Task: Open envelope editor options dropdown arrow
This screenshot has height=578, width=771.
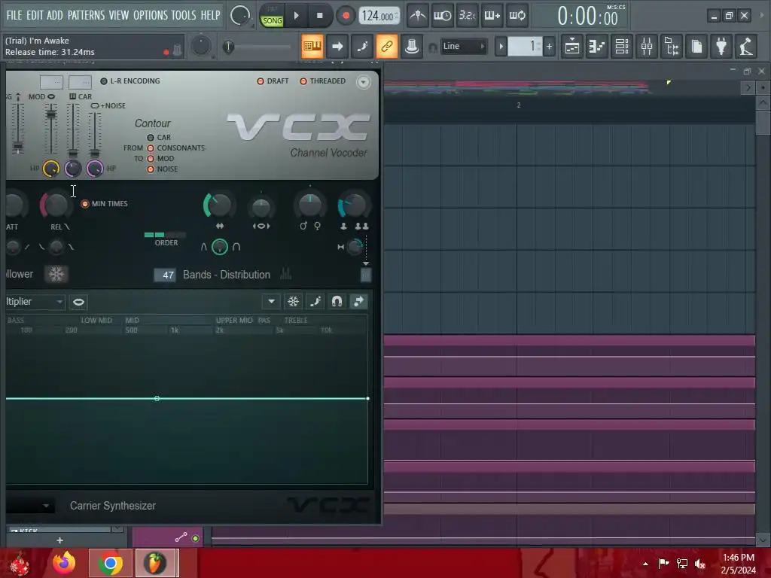Action: pos(271,301)
